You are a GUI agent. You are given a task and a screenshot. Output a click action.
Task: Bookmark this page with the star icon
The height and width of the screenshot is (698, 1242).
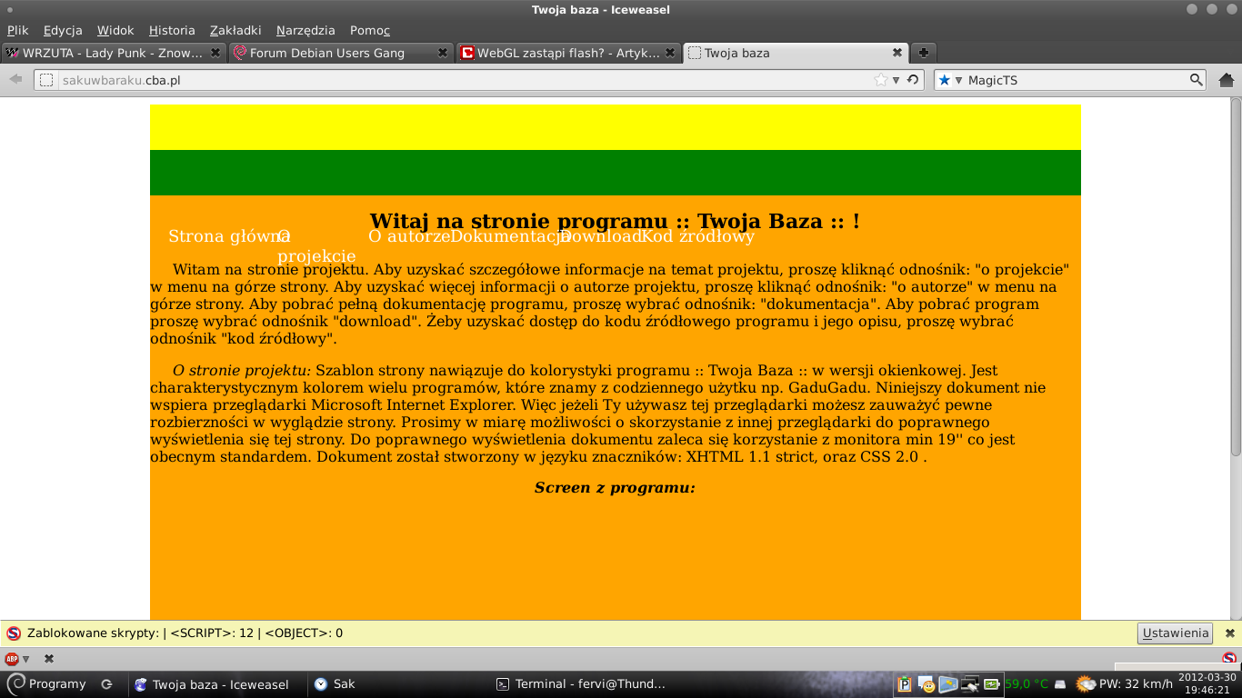[880, 80]
